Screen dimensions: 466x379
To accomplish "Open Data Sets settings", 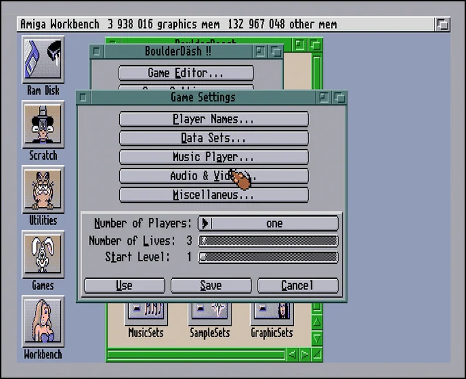I will tap(214, 138).
